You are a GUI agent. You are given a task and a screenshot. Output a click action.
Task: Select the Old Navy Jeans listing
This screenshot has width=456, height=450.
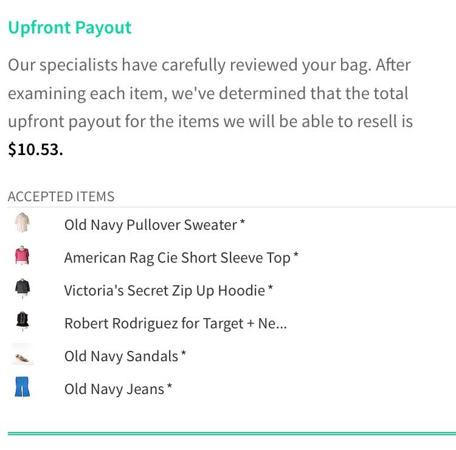114,389
